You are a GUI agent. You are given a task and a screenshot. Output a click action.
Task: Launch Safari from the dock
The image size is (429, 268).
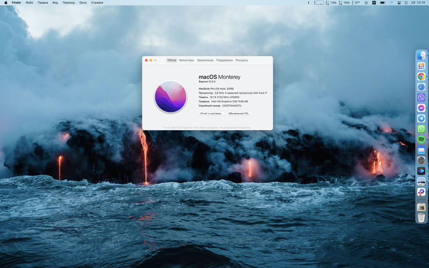(x=421, y=87)
